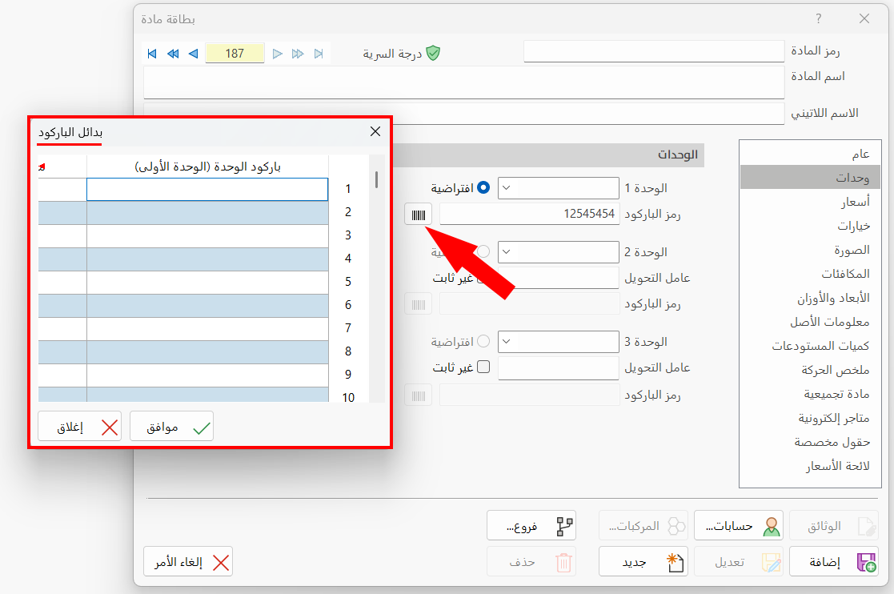Image resolution: width=894 pixels, height=594 pixels.
Task: Go to first record navigation arrow
Action: pyautogui.click(x=151, y=54)
